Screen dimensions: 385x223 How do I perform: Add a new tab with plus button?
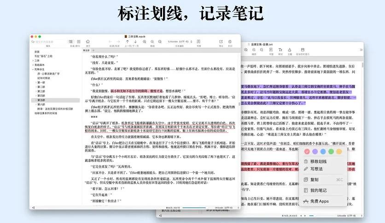tap(93, 50)
